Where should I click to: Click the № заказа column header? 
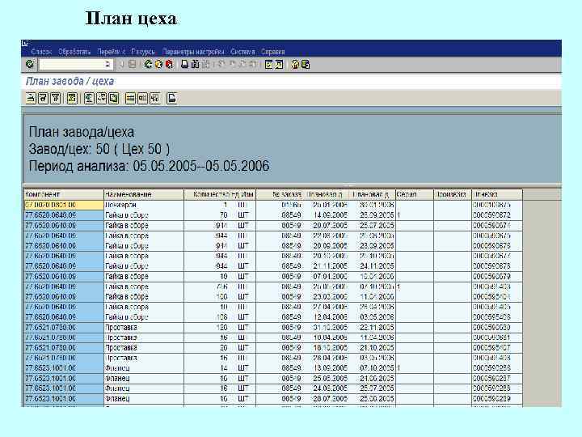279,194
